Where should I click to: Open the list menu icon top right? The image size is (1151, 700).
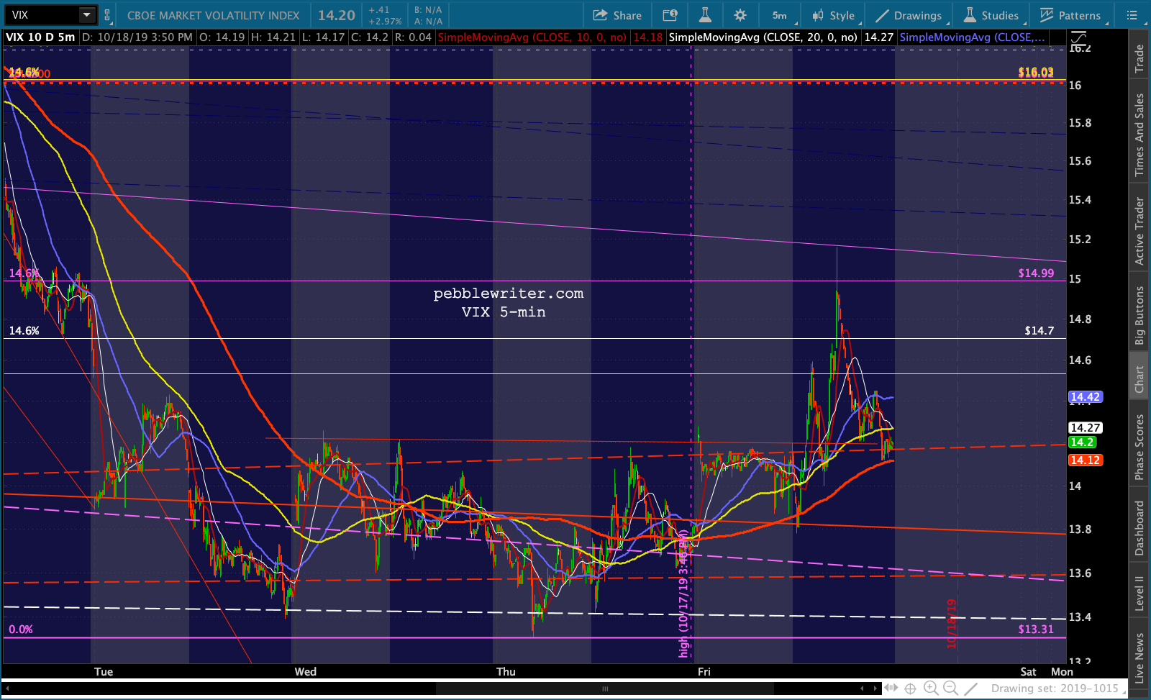click(1132, 15)
